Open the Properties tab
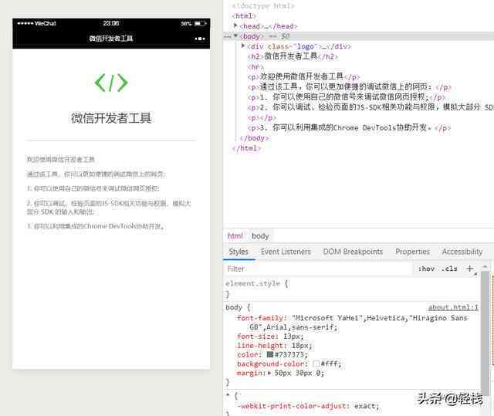 (412, 252)
